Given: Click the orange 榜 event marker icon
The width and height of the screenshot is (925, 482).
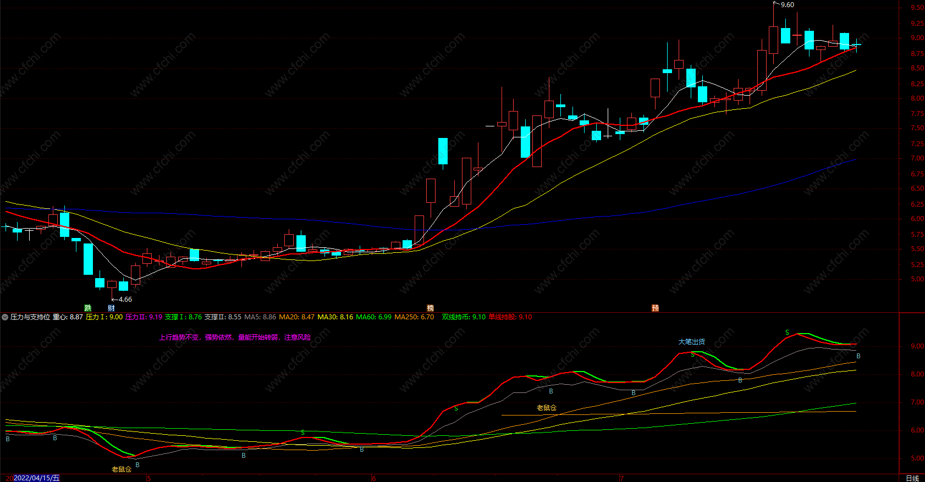Looking at the screenshot, I should (431, 308).
